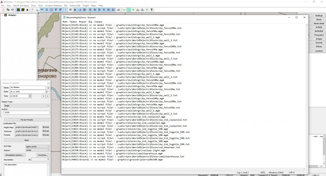Image resolution: width=326 pixels, height=176 pixels.
Task: Select the Effects category button
Action: 319,47
